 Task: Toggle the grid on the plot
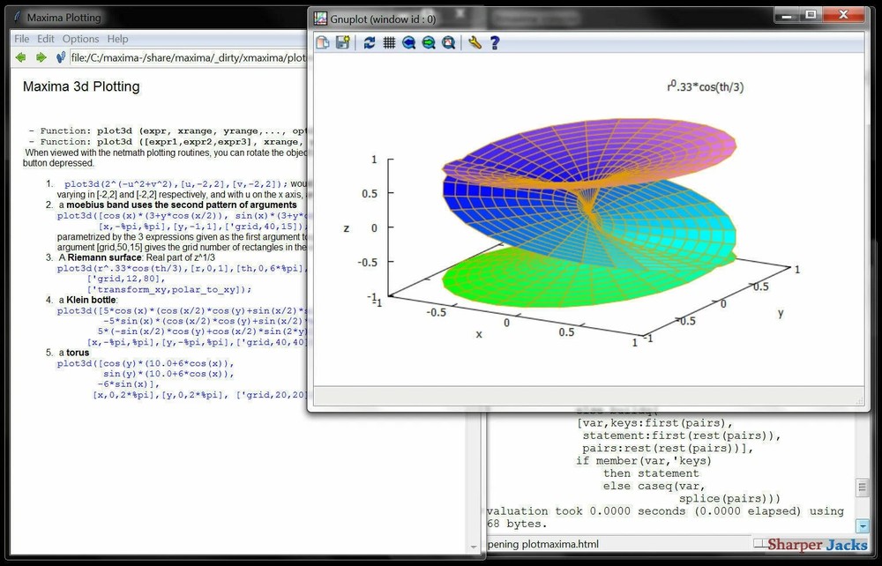(x=390, y=42)
